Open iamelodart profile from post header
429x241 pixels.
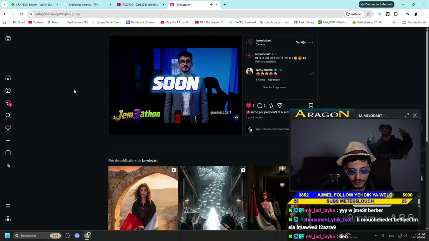point(263,41)
